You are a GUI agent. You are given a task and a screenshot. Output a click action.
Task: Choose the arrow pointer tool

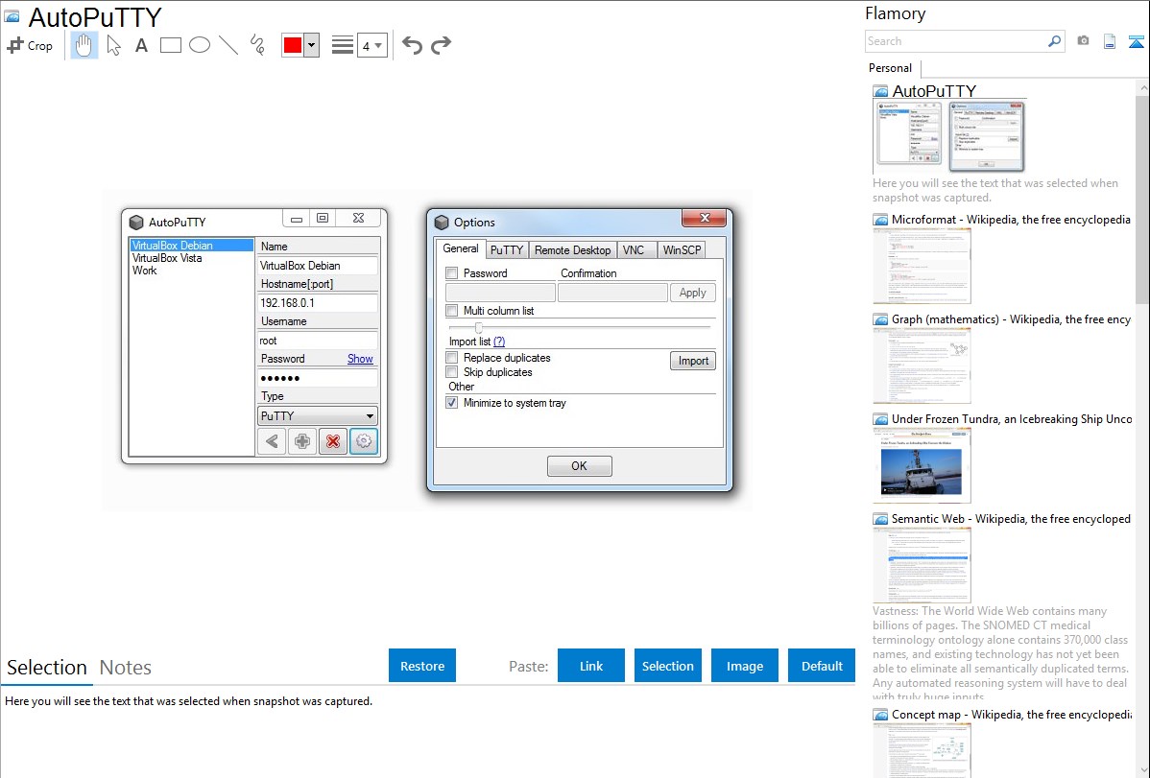tap(113, 45)
